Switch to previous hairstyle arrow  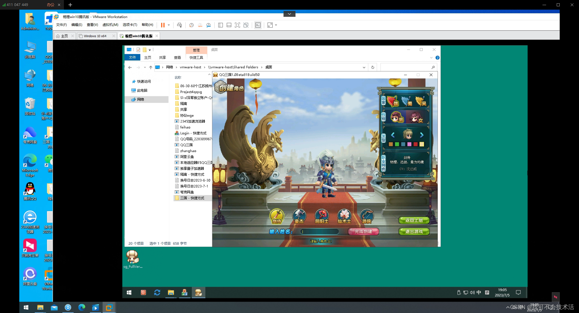(x=393, y=135)
